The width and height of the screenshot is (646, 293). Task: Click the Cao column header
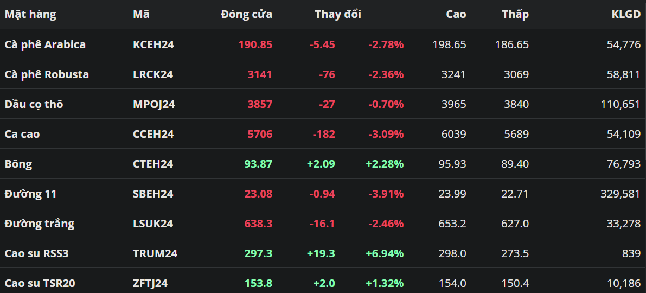(456, 15)
